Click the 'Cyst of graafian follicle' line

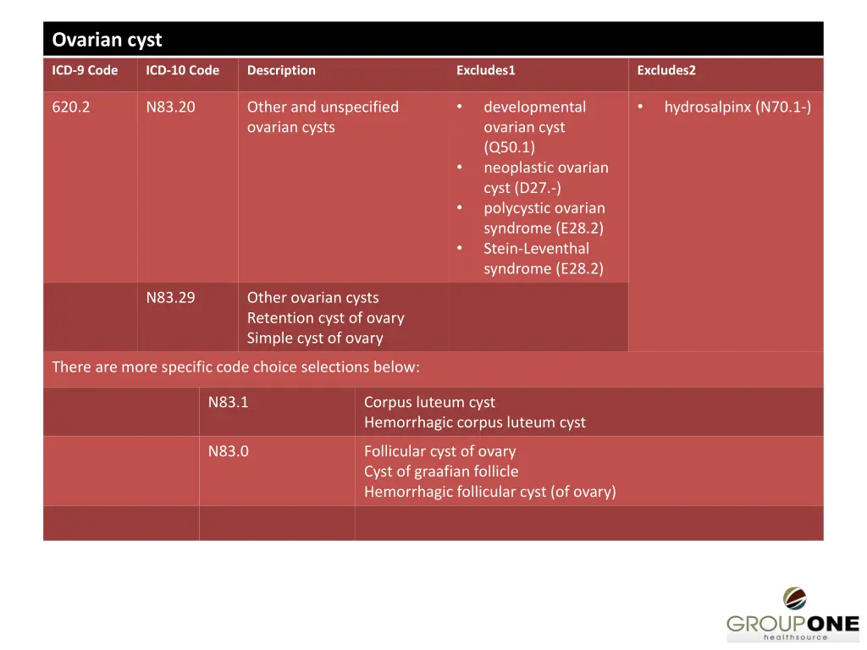click(x=441, y=471)
